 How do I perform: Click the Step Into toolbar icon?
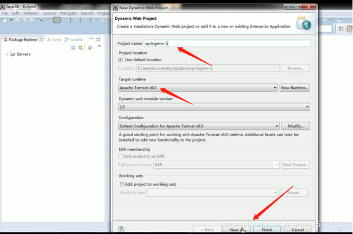point(85,20)
